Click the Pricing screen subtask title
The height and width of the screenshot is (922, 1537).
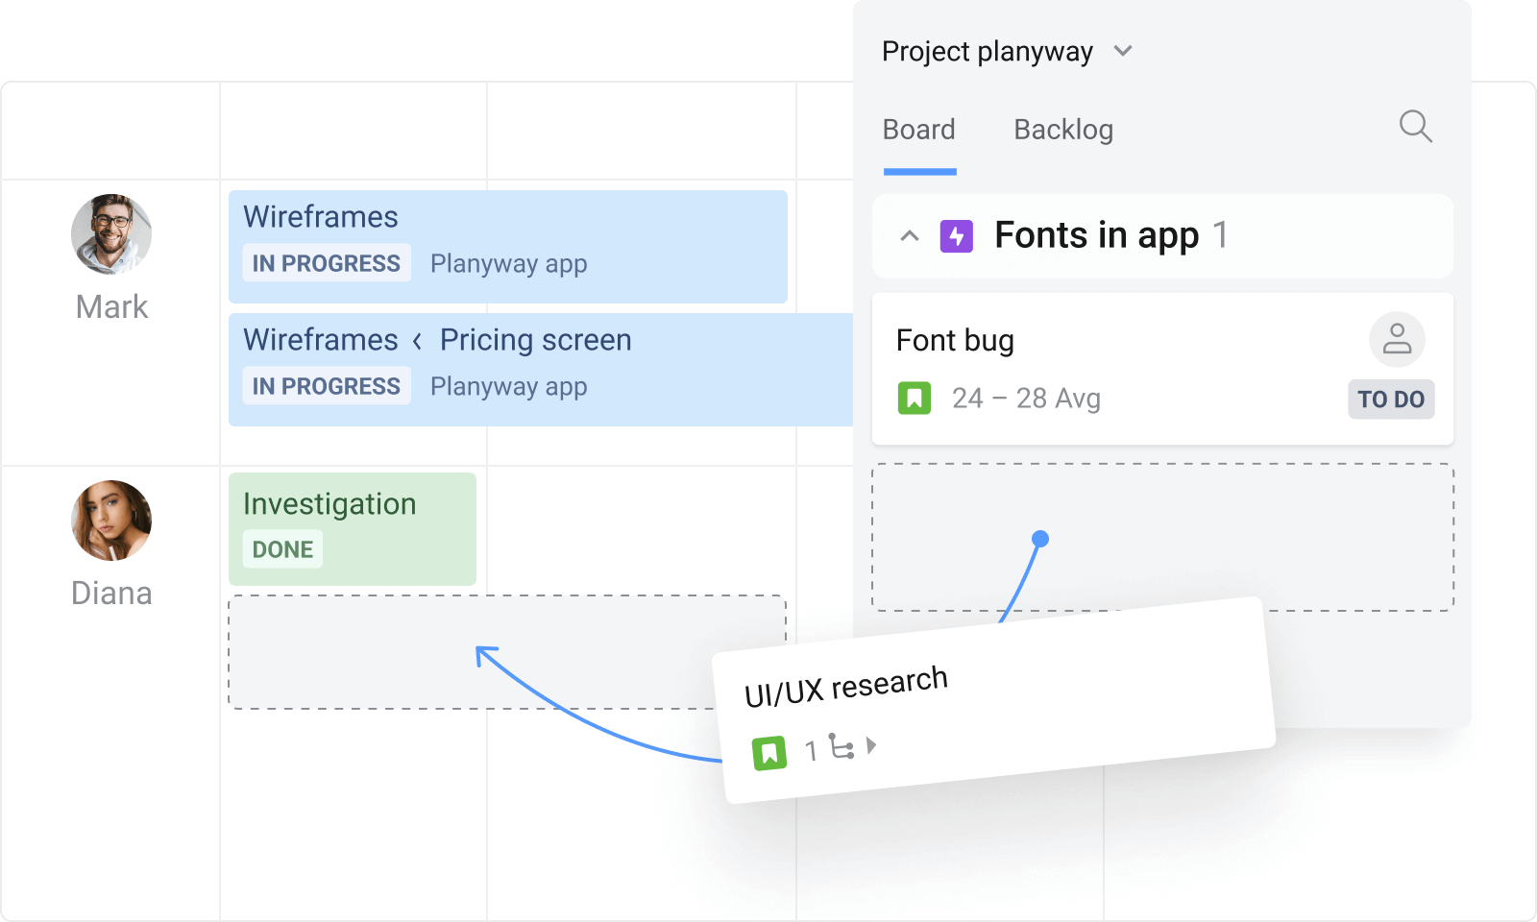pyautogui.click(x=535, y=339)
